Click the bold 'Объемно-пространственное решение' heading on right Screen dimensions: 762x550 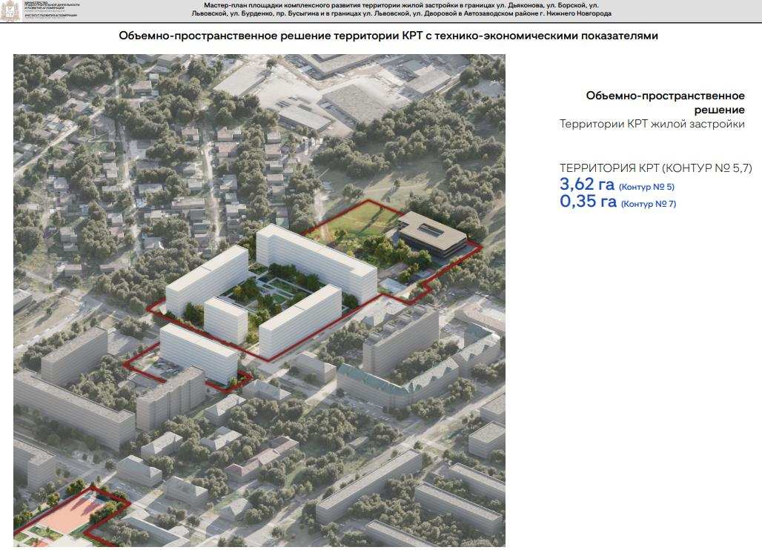664,102
